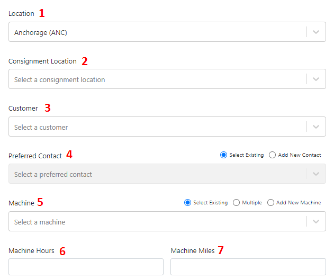Screen dimensions: 334x279
Task: Focus the Machine Miles input field
Action: [248, 267]
